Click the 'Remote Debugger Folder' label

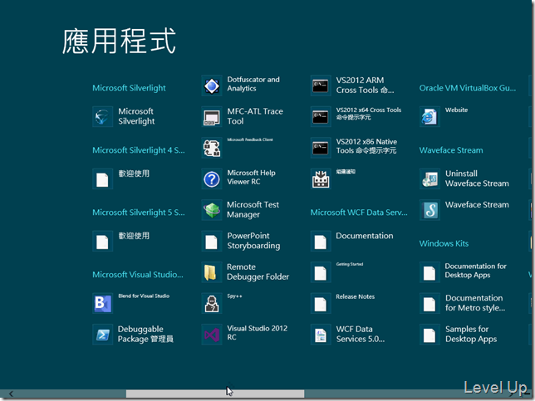pyautogui.click(x=258, y=271)
